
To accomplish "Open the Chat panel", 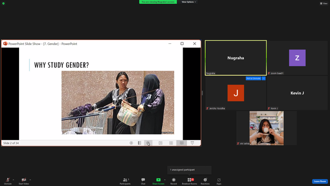I will 143,181.
